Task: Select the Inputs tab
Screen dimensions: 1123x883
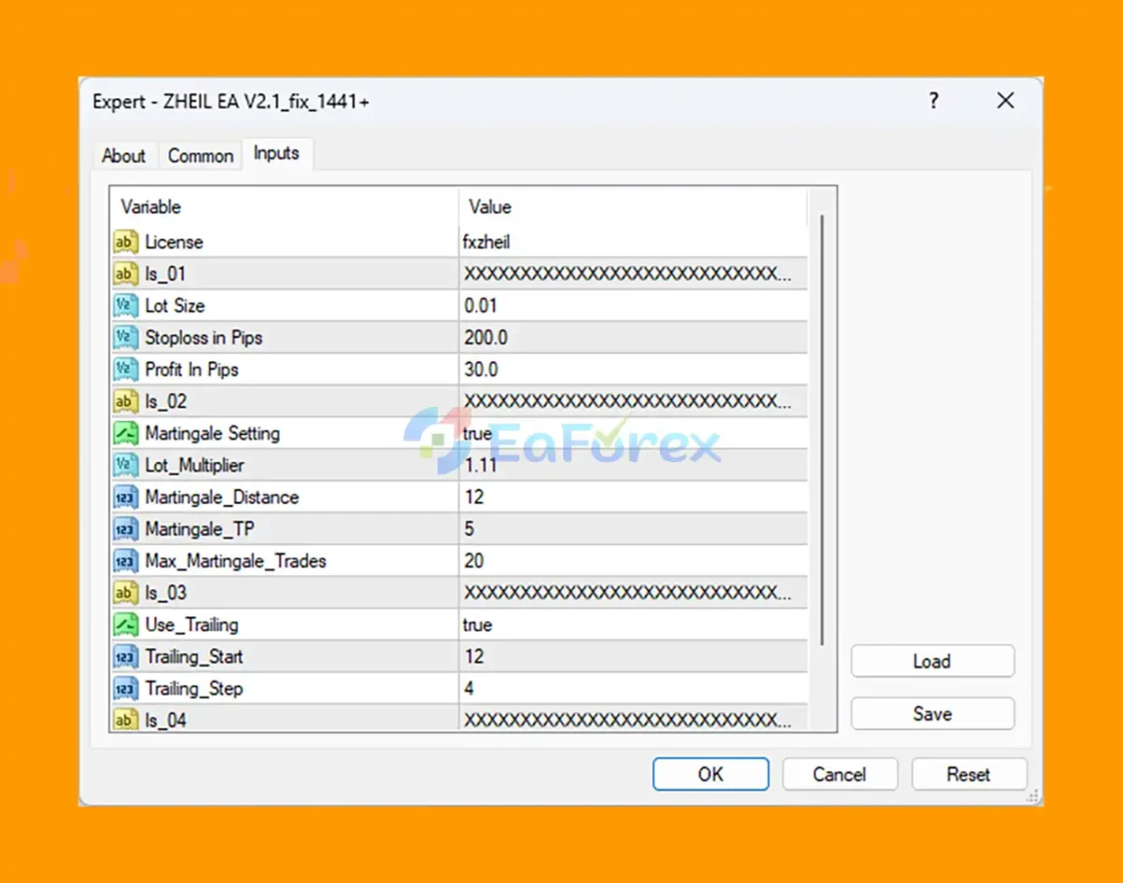Action: tap(276, 153)
